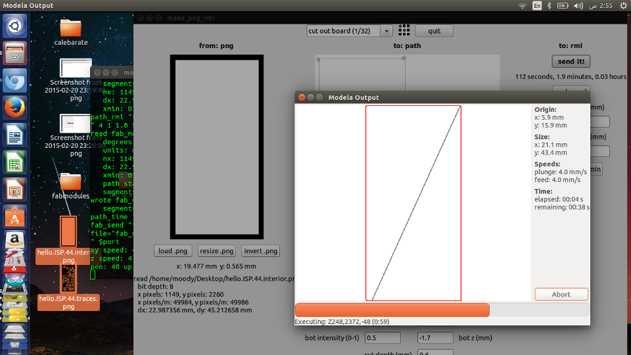Abort the Modela Output job
Screen dimensions: 631x355
tap(561, 295)
